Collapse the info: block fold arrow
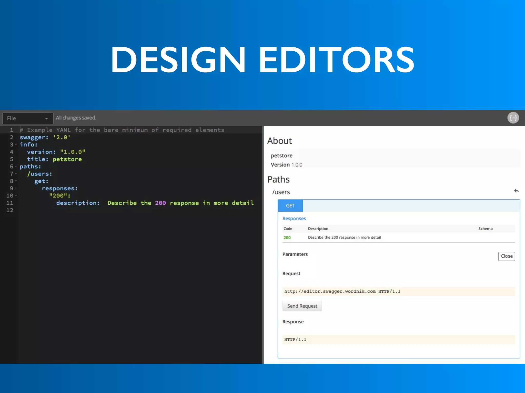 (16, 145)
